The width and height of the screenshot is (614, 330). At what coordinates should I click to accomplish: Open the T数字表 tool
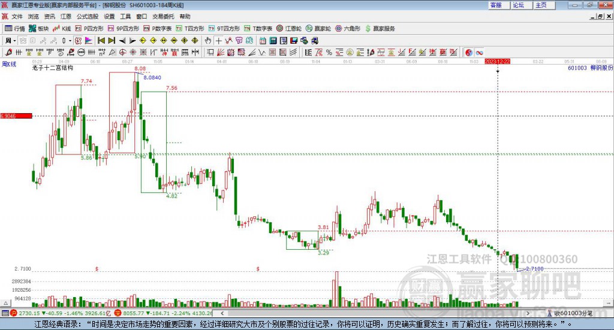pyautogui.click(x=258, y=29)
